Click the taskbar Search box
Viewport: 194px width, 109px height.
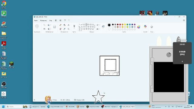click(x=17, y=107)
